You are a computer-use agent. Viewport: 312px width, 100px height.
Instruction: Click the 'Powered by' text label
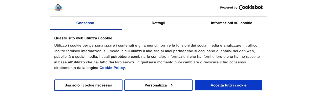[x=229, y=8]
